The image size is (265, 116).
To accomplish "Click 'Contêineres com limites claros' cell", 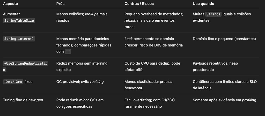I will (x=225, y=85).
